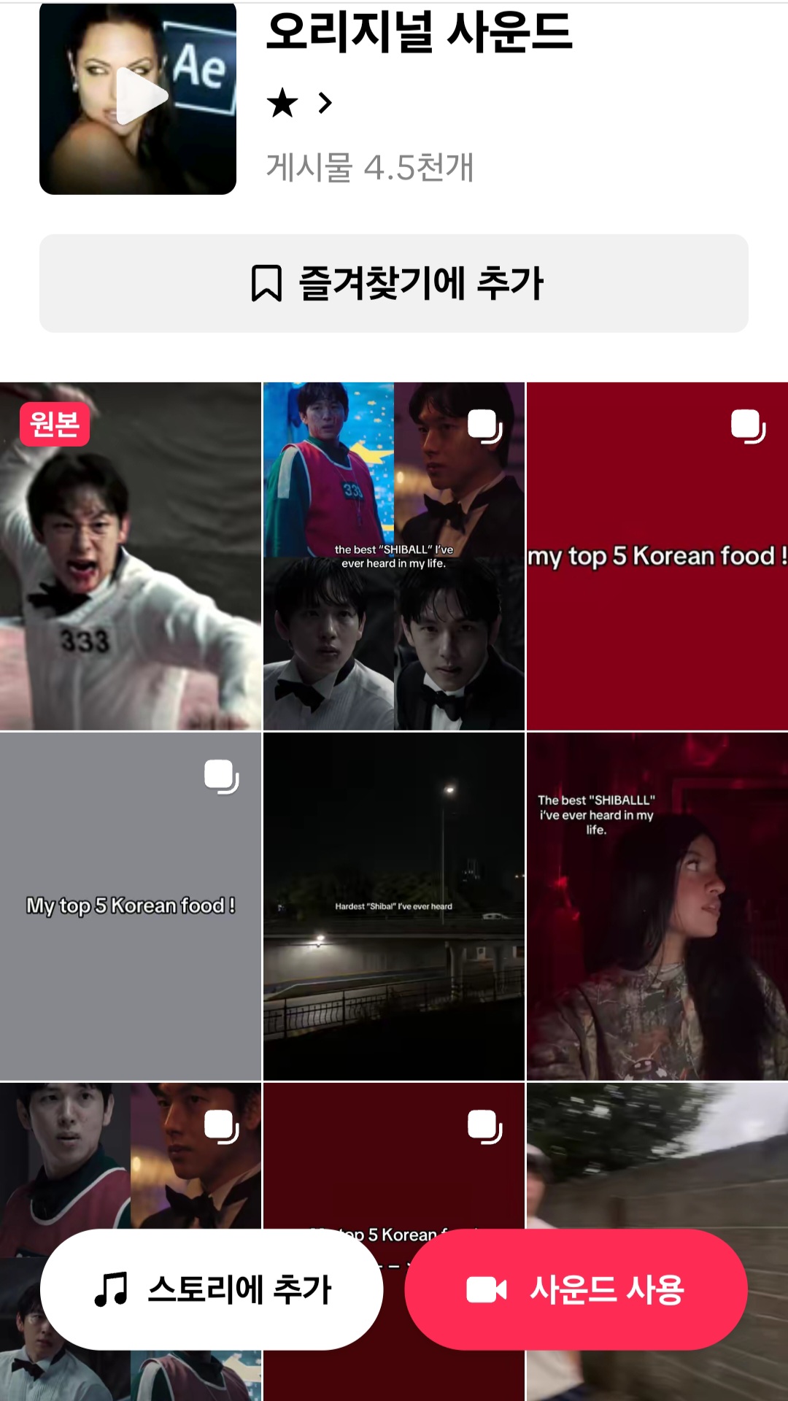Tap multi-photo icon on dark red bottom post
Screen dimensions: 788x1401
click(x=485, y=1127)
